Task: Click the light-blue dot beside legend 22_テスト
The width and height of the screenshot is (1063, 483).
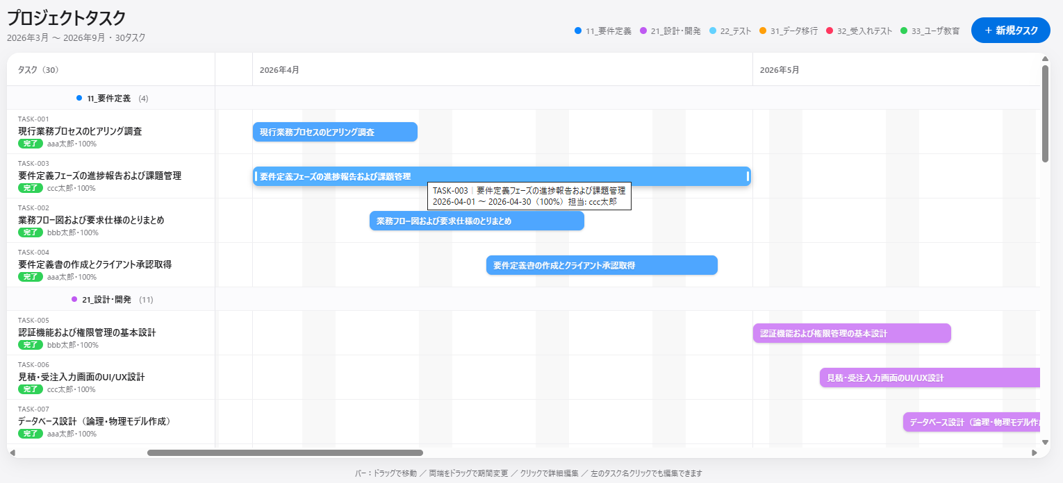Action: click(x=713, y=31)
